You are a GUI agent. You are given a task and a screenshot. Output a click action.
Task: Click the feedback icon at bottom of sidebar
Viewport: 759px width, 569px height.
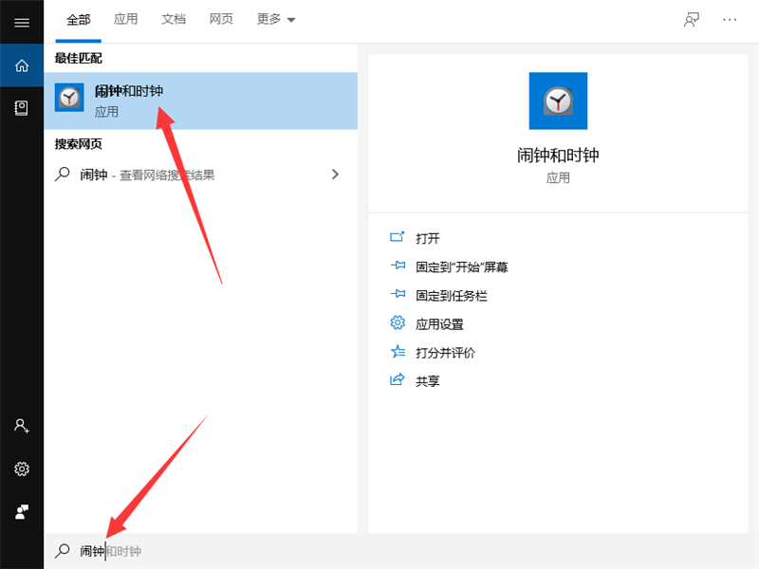[x=21, y=510]
